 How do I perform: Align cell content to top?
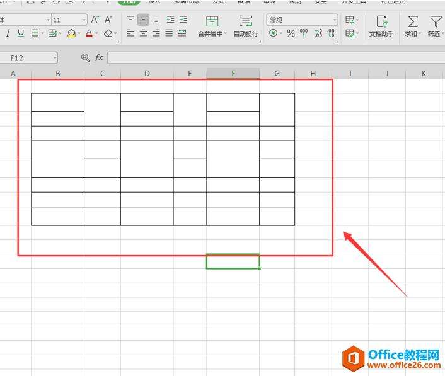[130, 20]
